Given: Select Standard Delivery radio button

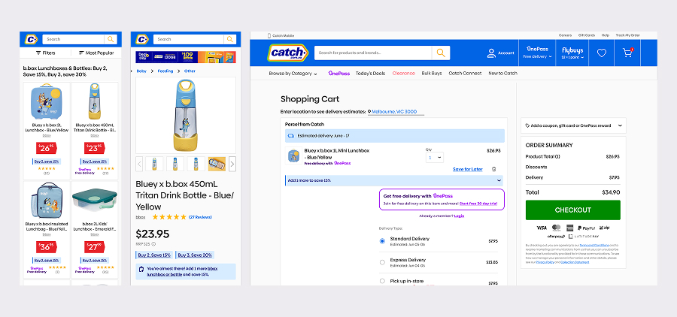Looking at the screenshot, I should tap(382, 241).
